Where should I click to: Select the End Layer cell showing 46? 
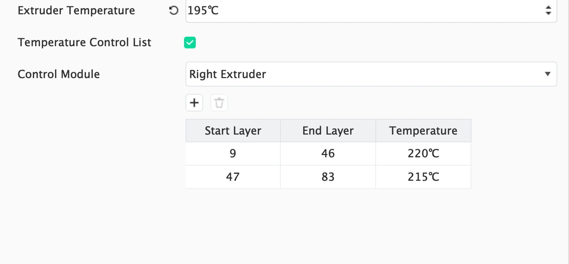(328, 153)
